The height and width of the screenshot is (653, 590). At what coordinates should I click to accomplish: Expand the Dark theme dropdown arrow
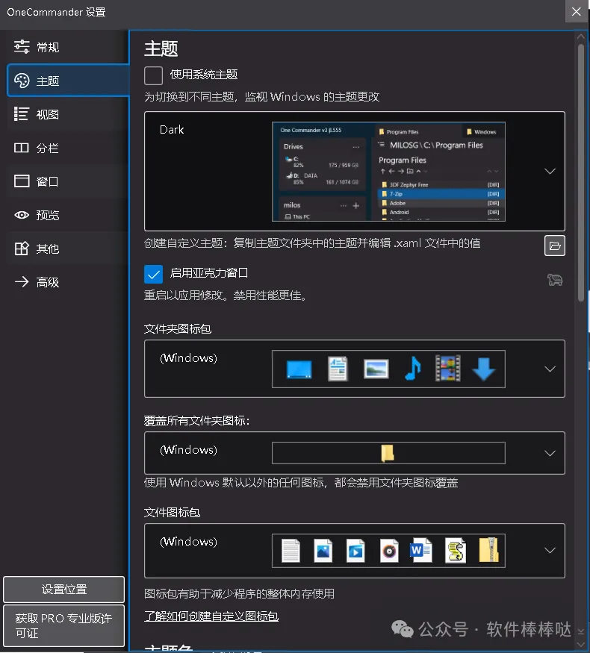(x=550, y=171)
